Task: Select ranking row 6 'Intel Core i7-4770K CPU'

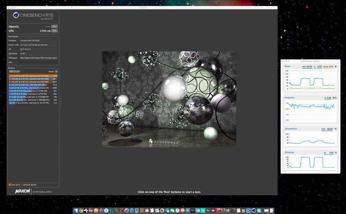Action: click(x=33, y=91)
